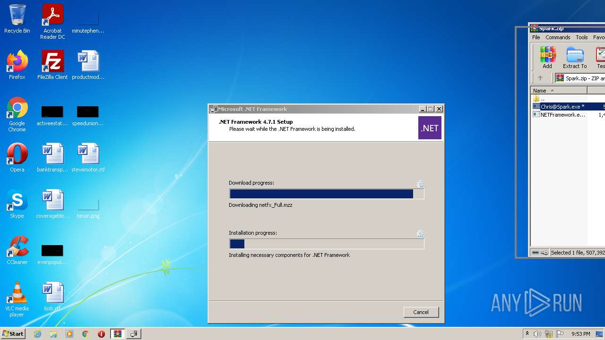The image size is (605, 340).
Task: Open the Skype desktop shortcut
Action: (17, 204)
